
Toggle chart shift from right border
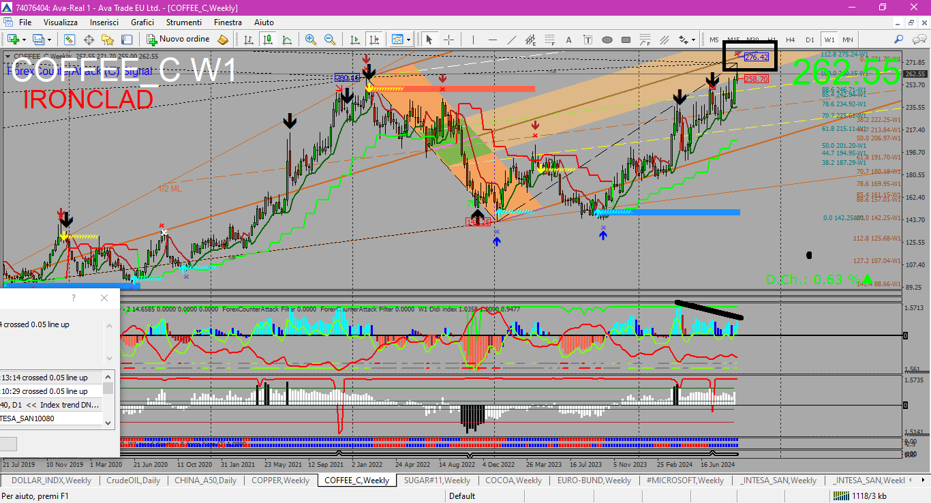pyautogui.click(x=373, y=40)
